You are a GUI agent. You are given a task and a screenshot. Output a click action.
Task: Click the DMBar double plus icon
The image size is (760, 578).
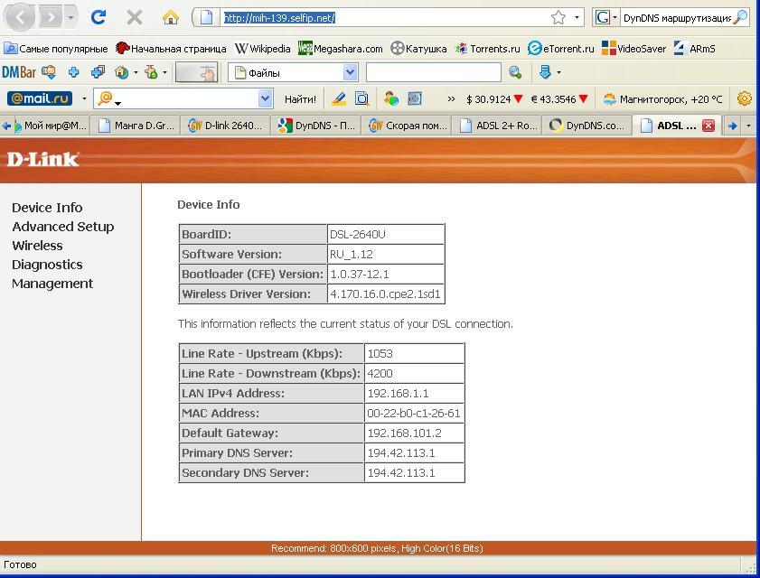[98, 72]
